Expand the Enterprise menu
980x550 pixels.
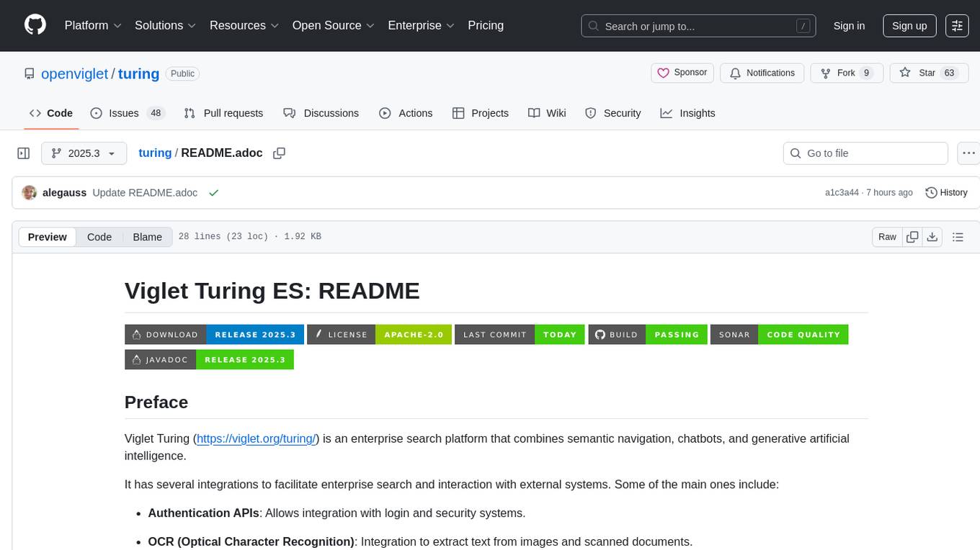coord(422,25)
